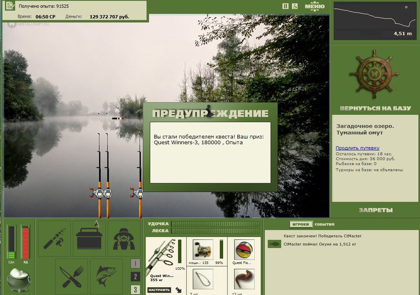This screenshot has width=420, height=295.
Task: Click the fishing hook item
Action: coord(203,279)
